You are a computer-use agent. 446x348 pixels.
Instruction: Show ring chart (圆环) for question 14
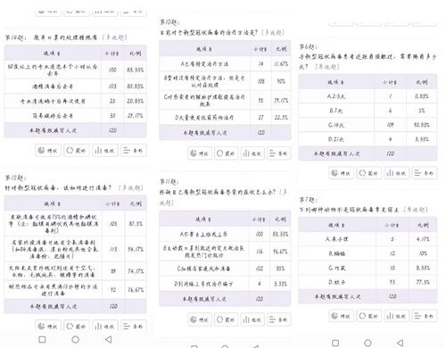(77, 151)
